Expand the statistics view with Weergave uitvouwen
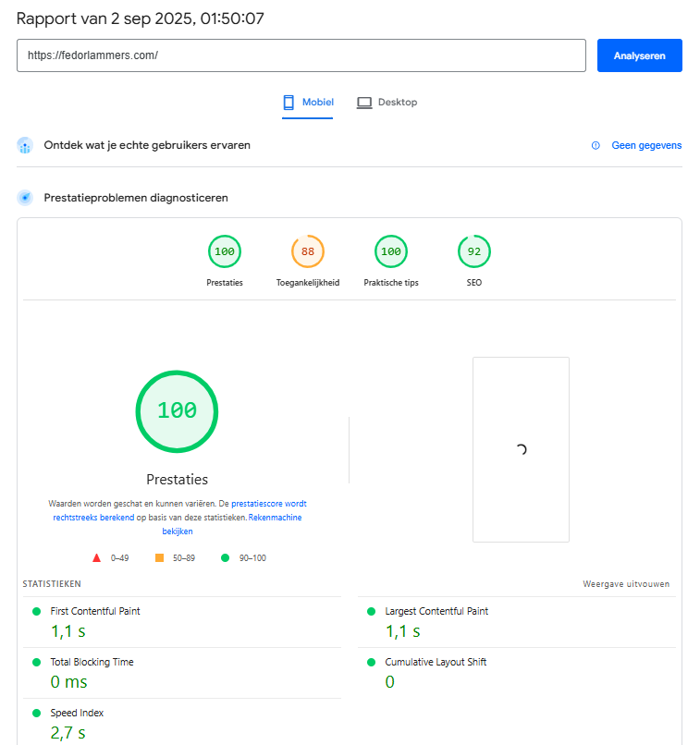This screenshot has height=745, width=700. (626, 584)
